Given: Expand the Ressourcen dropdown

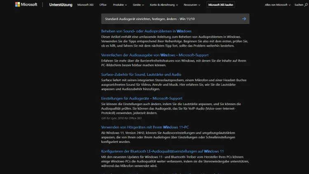Looking at the screenshot, I should (x=192, y=5).
